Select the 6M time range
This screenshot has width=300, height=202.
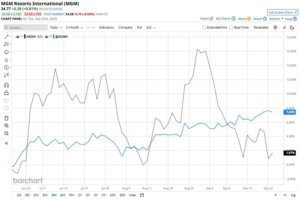[63, 195]
